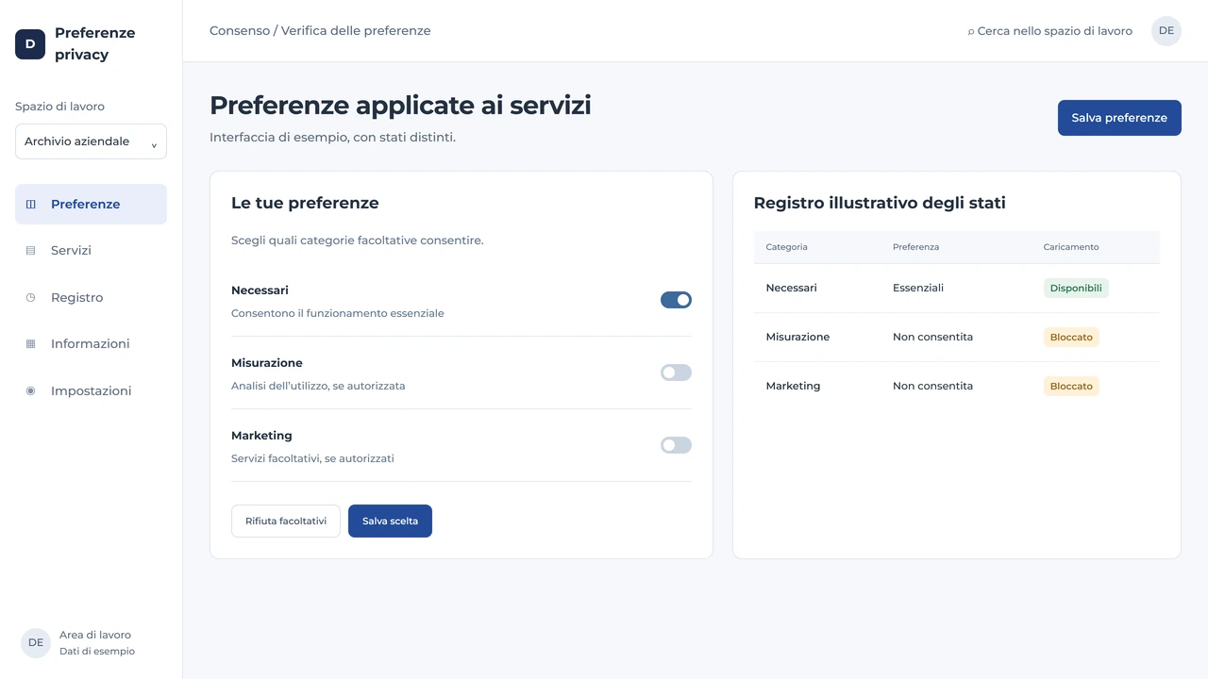
Task: Click the D logo icon
Action: click(30, 43)
